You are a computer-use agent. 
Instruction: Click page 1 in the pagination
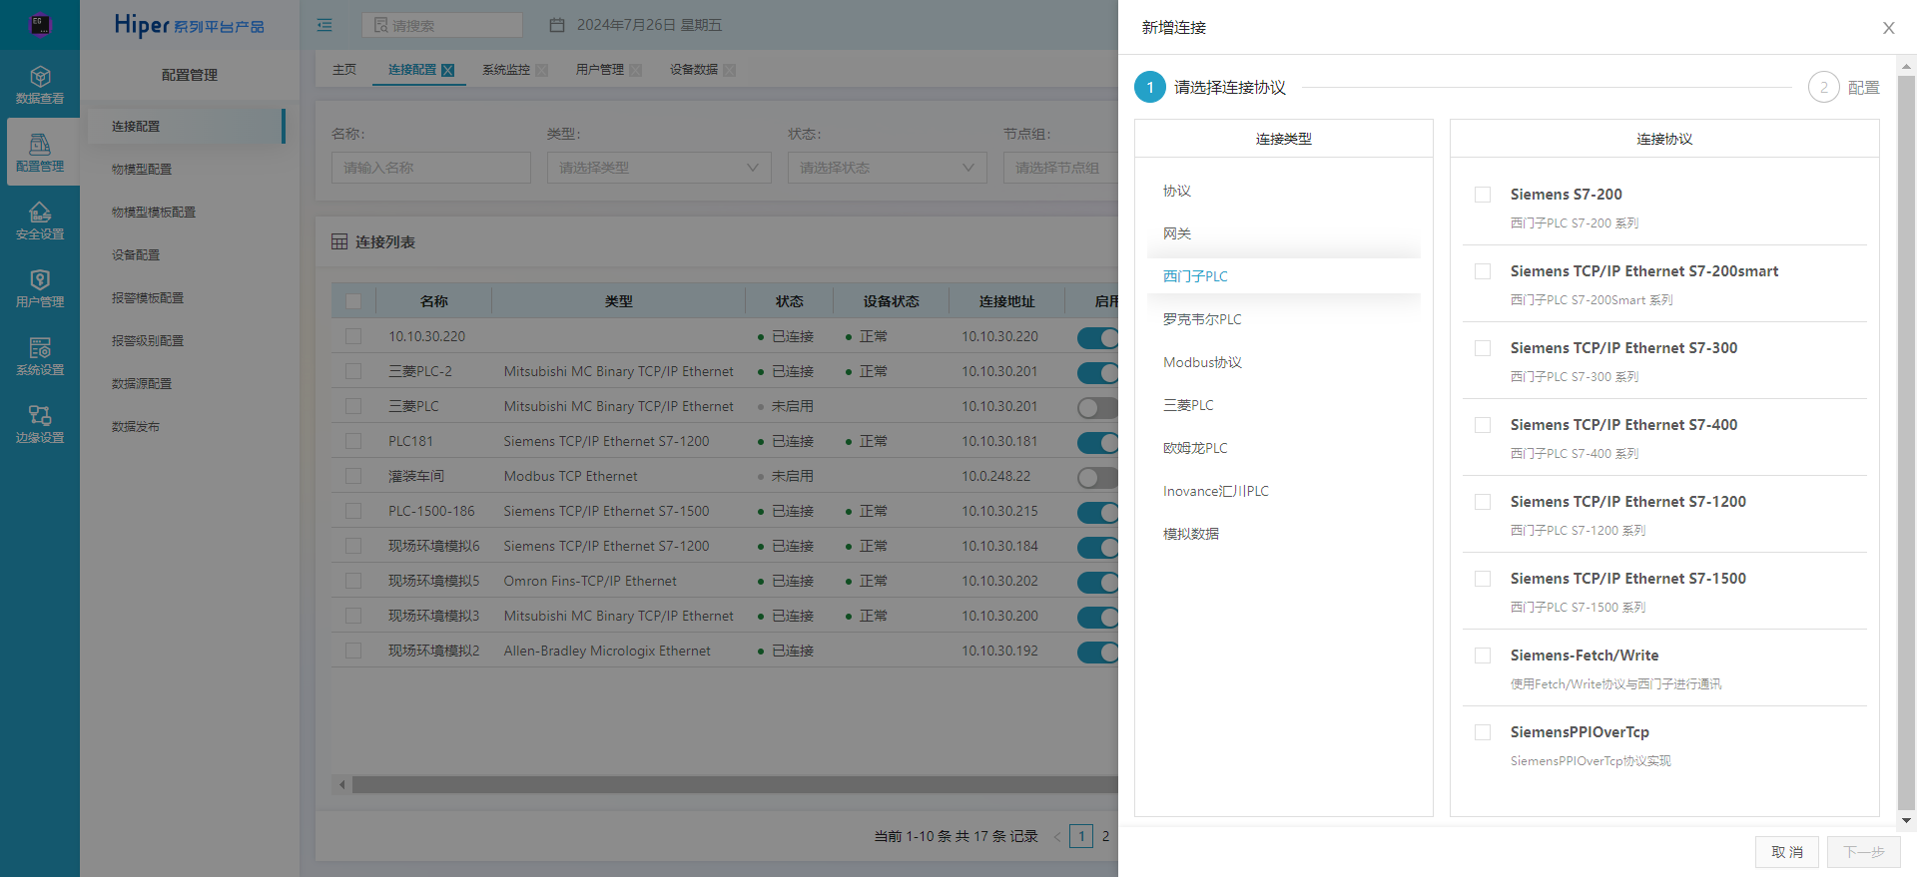pos(1081,836)
